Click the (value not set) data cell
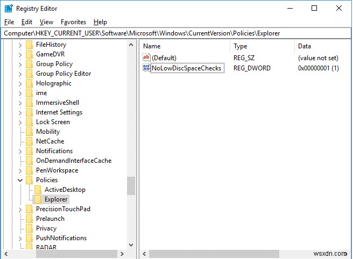This screenshot has width=353, height=259. tap(318, 58)
